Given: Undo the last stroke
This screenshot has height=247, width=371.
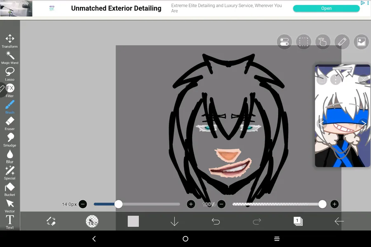Looking at the screenshot, I should click(x=216, y=221).
